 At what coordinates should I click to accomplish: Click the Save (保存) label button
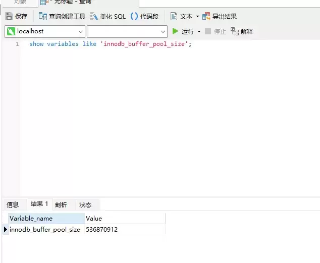click(21, 16)
